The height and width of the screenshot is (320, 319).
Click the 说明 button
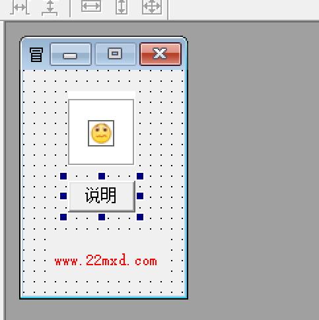102,196
